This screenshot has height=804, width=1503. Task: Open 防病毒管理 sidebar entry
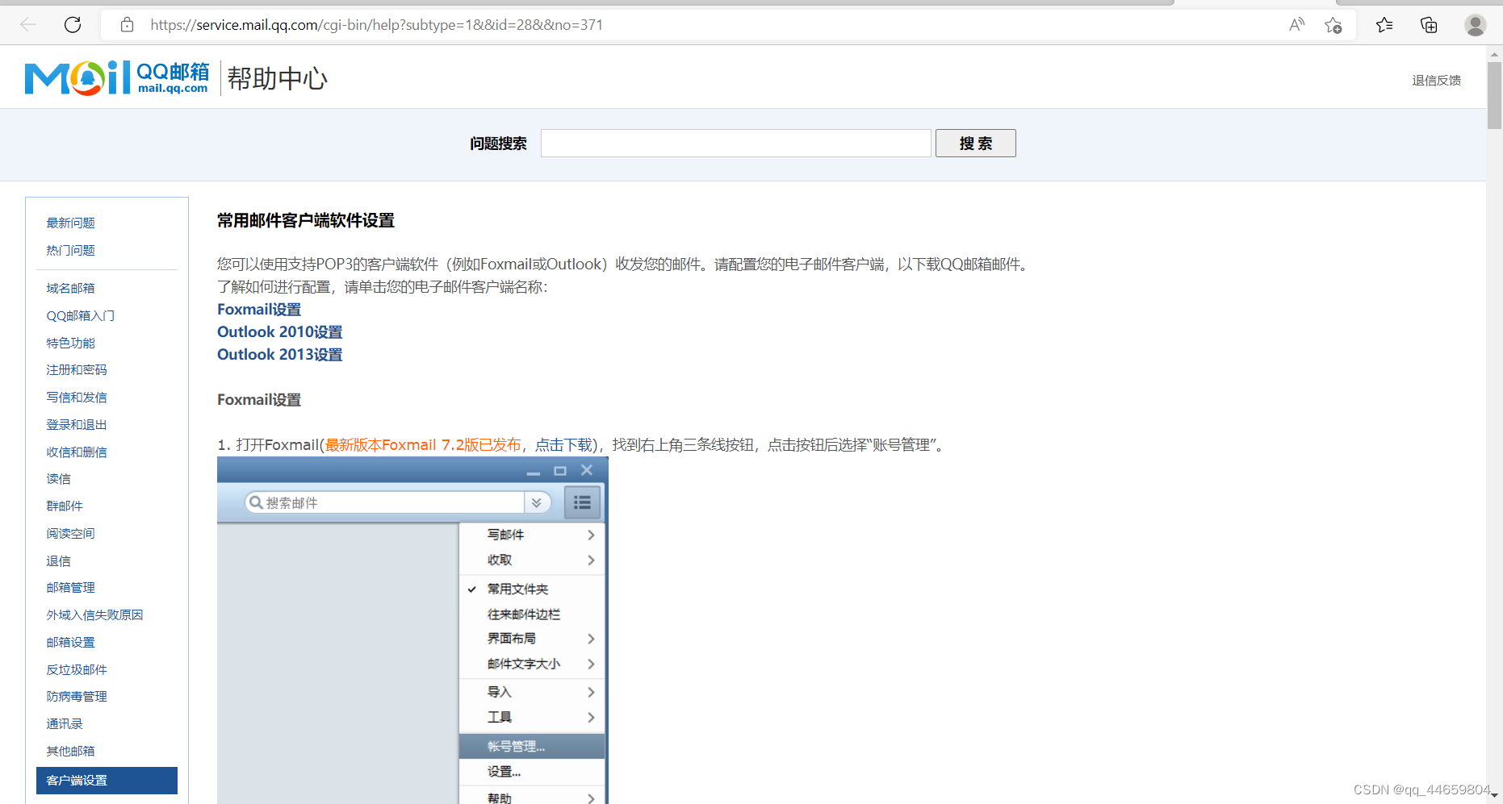(x=77, y=696)
